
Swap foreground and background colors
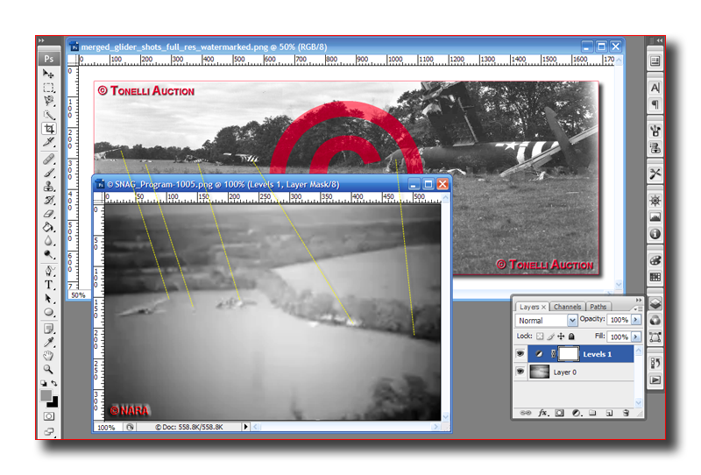[54, 383]
